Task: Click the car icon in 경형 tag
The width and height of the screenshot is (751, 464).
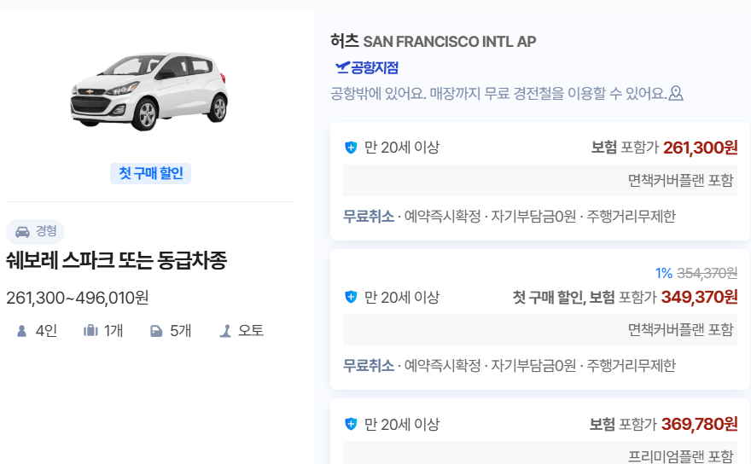Action: [x=22, y=232]
